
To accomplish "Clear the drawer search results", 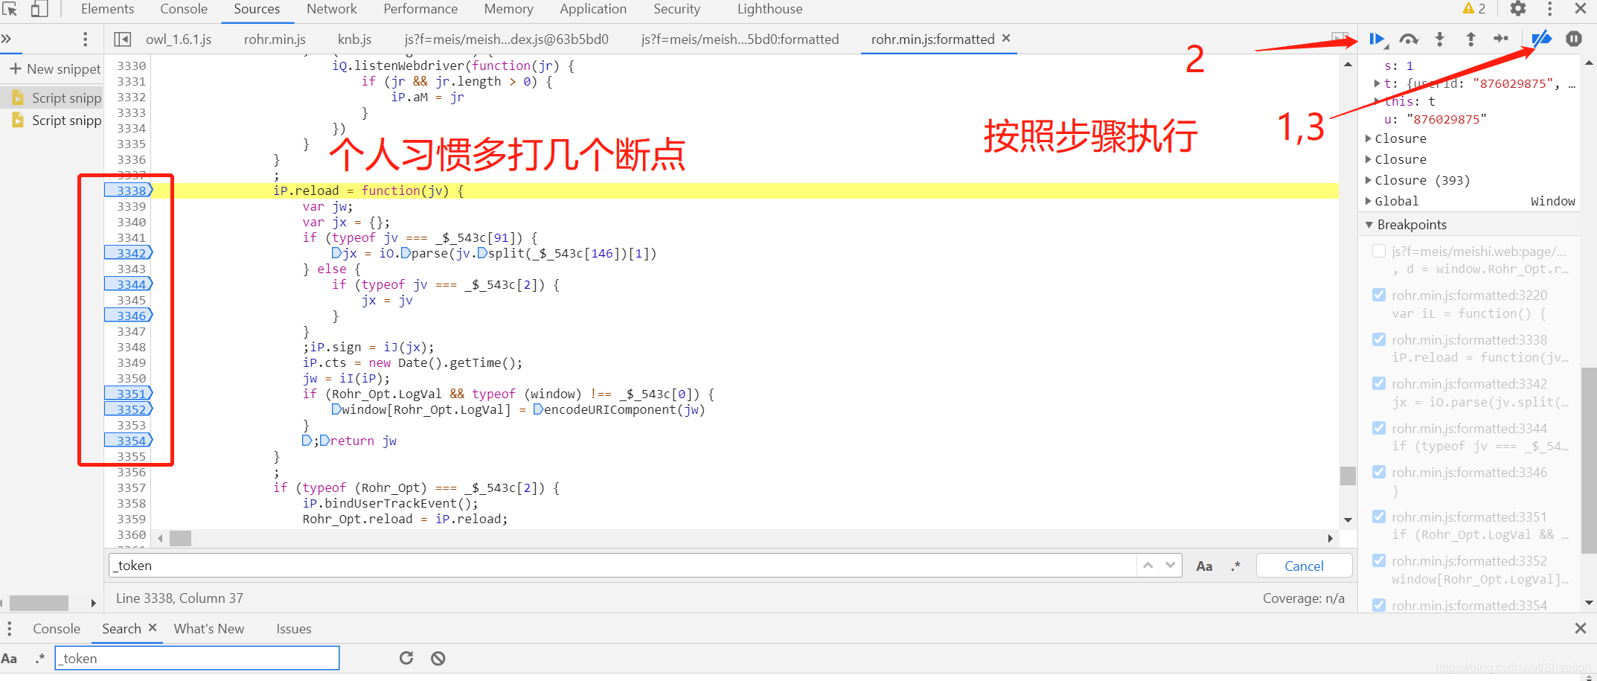I will (x=438, y=658).
